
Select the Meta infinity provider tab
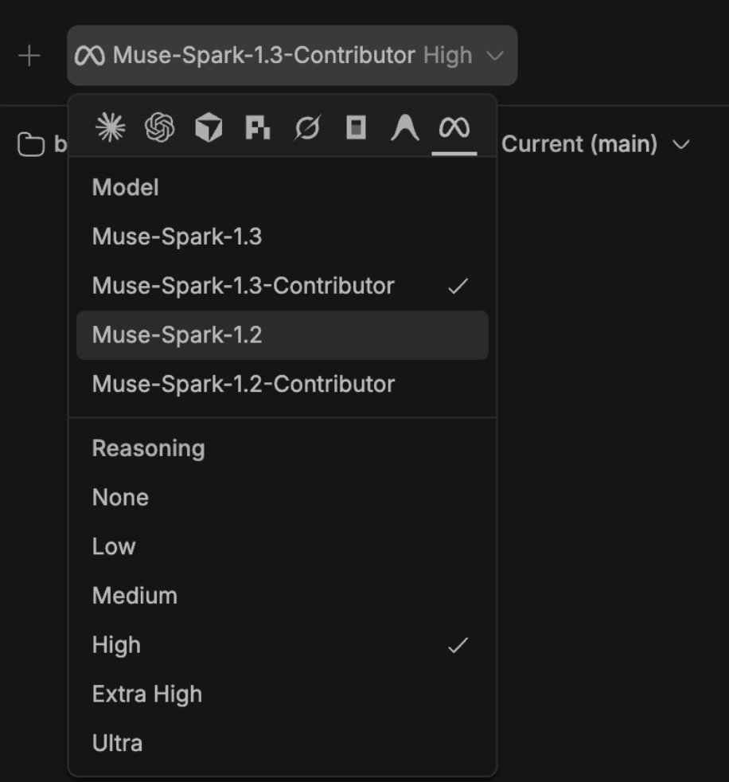click(454, 127)
